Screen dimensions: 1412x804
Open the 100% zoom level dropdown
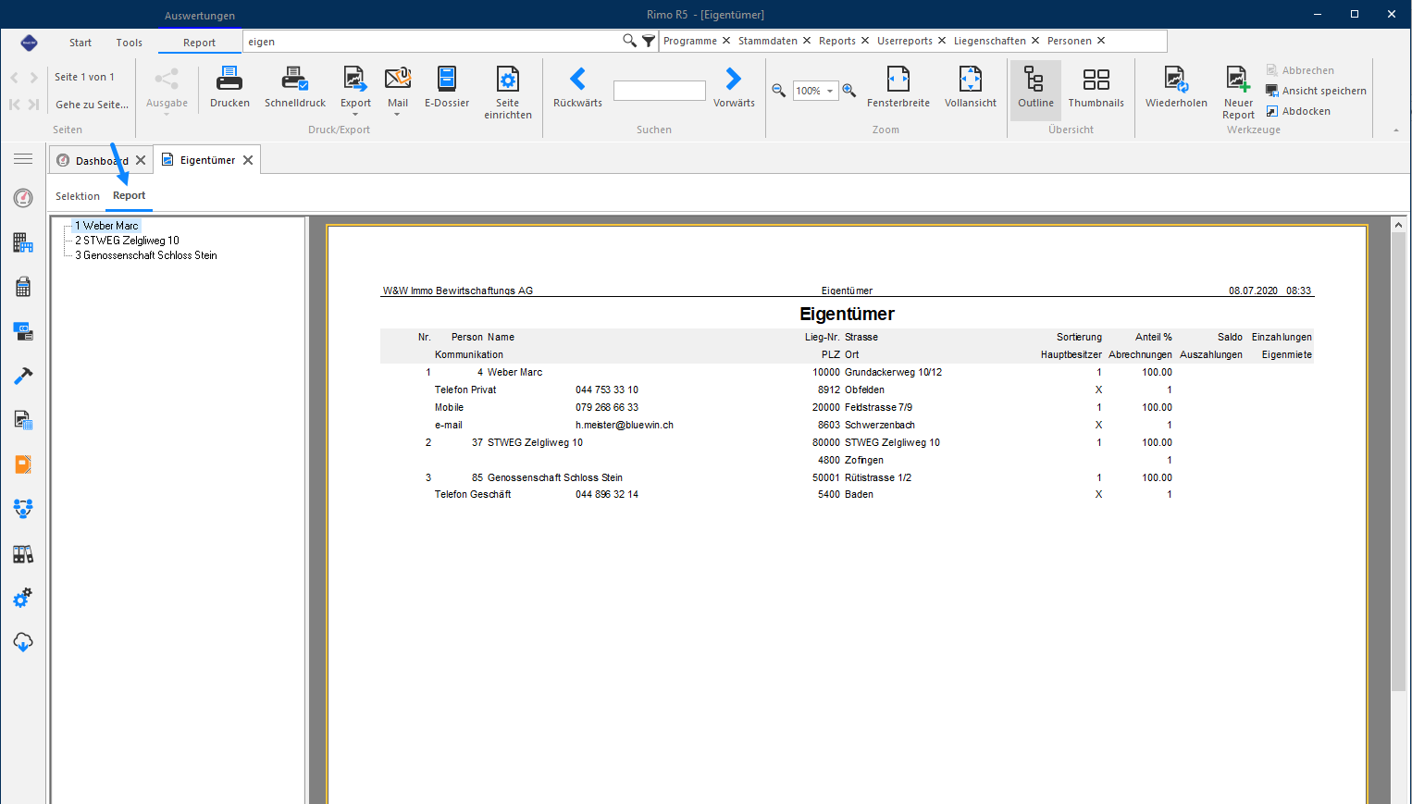tap(830, 91)
